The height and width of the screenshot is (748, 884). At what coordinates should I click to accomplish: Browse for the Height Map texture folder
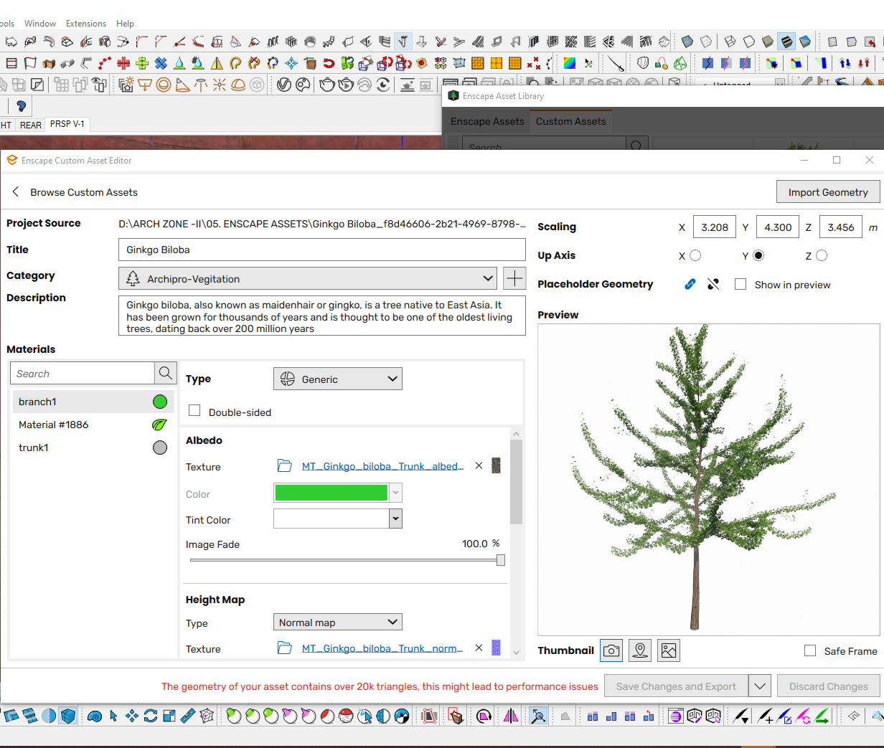point(285,648)
